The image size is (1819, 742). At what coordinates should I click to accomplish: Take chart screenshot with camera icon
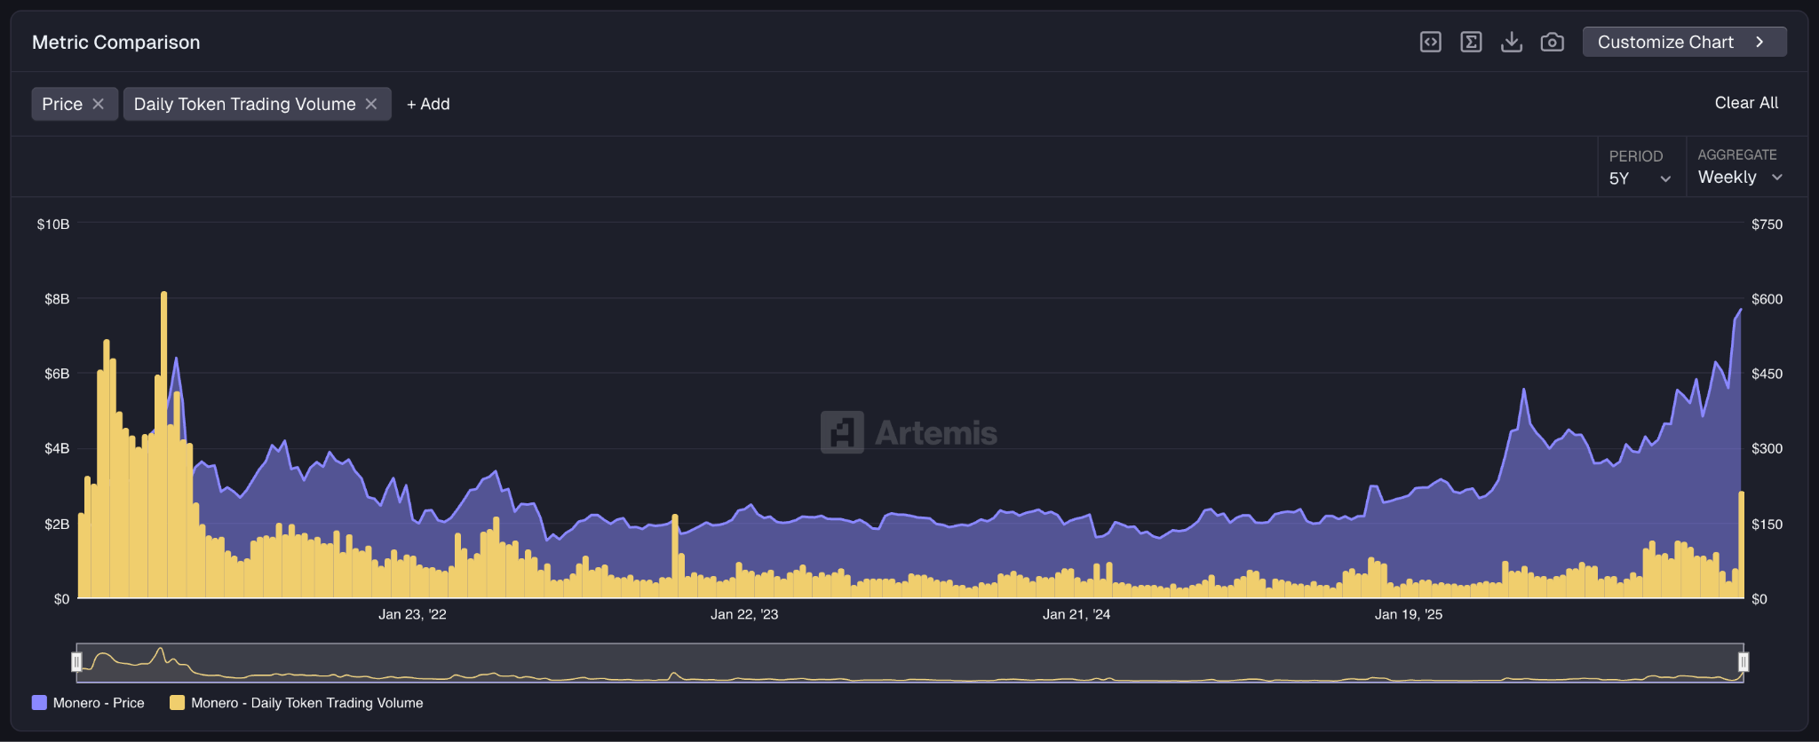point(1552,42)
